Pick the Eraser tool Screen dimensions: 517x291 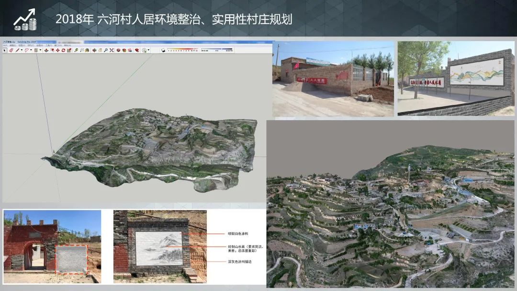click(x=11, y=50)
